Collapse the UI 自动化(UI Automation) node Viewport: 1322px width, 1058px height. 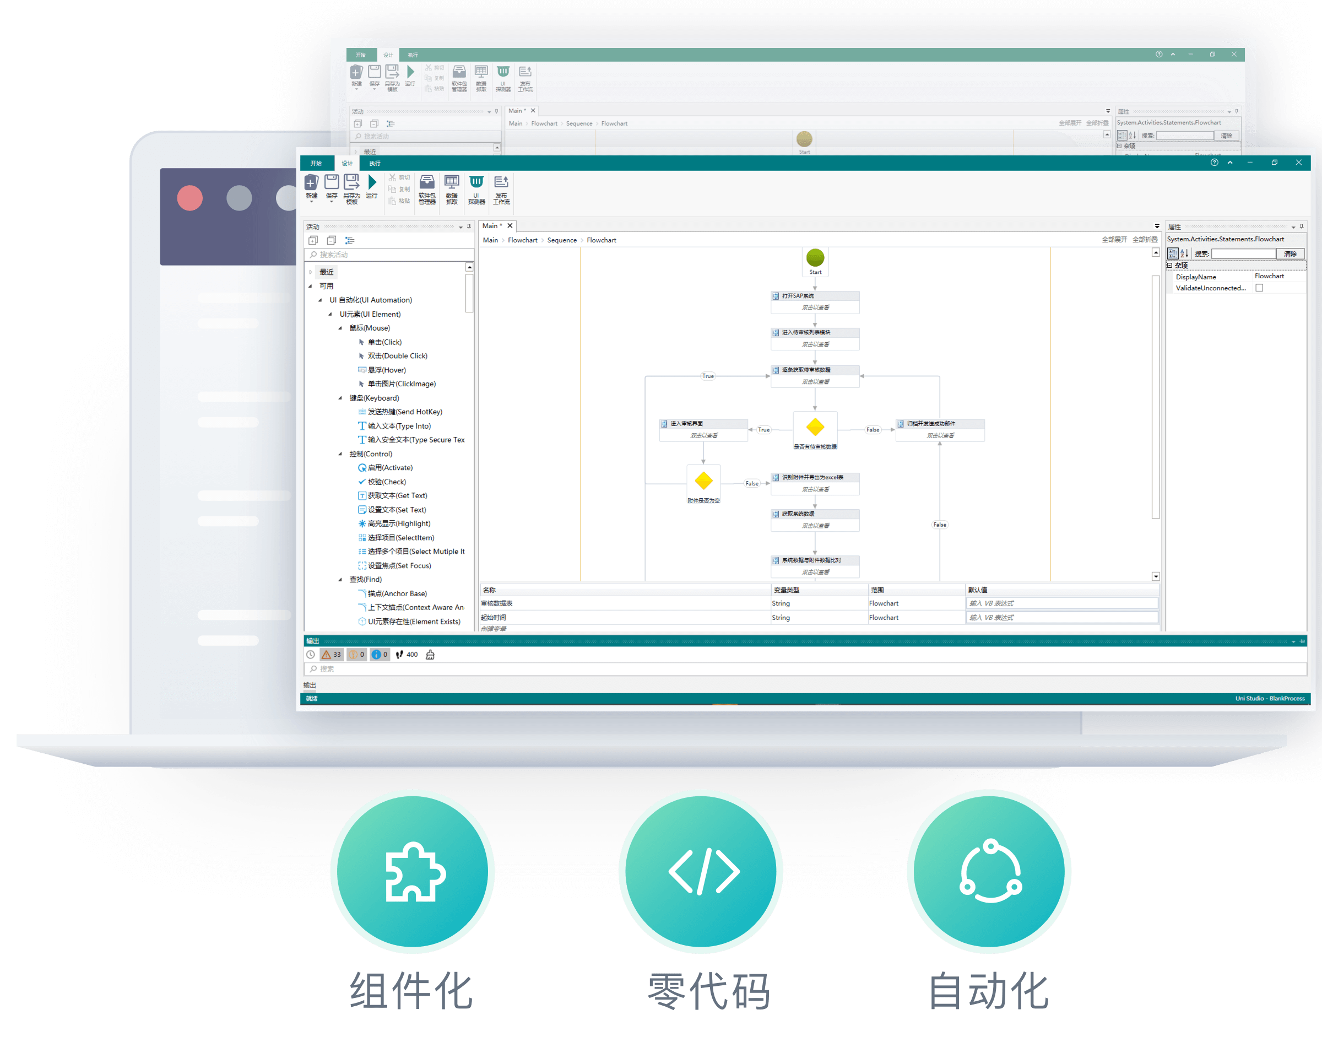pyautogui.click(x=320, y=300)
